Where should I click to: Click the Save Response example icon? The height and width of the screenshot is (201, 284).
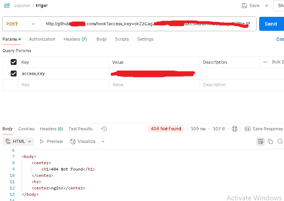247,129
